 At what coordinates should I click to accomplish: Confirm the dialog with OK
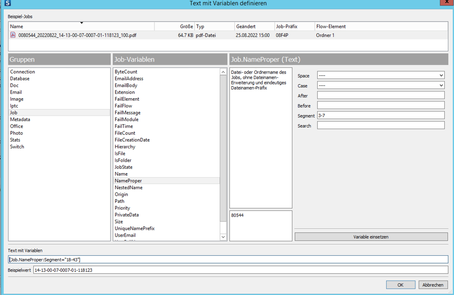[400, 285]
